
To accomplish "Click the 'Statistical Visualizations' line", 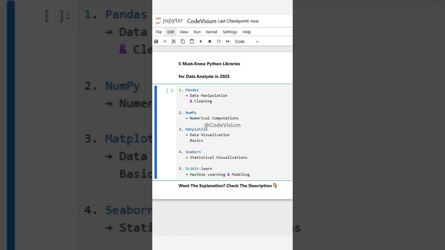I will click(216, 157).
